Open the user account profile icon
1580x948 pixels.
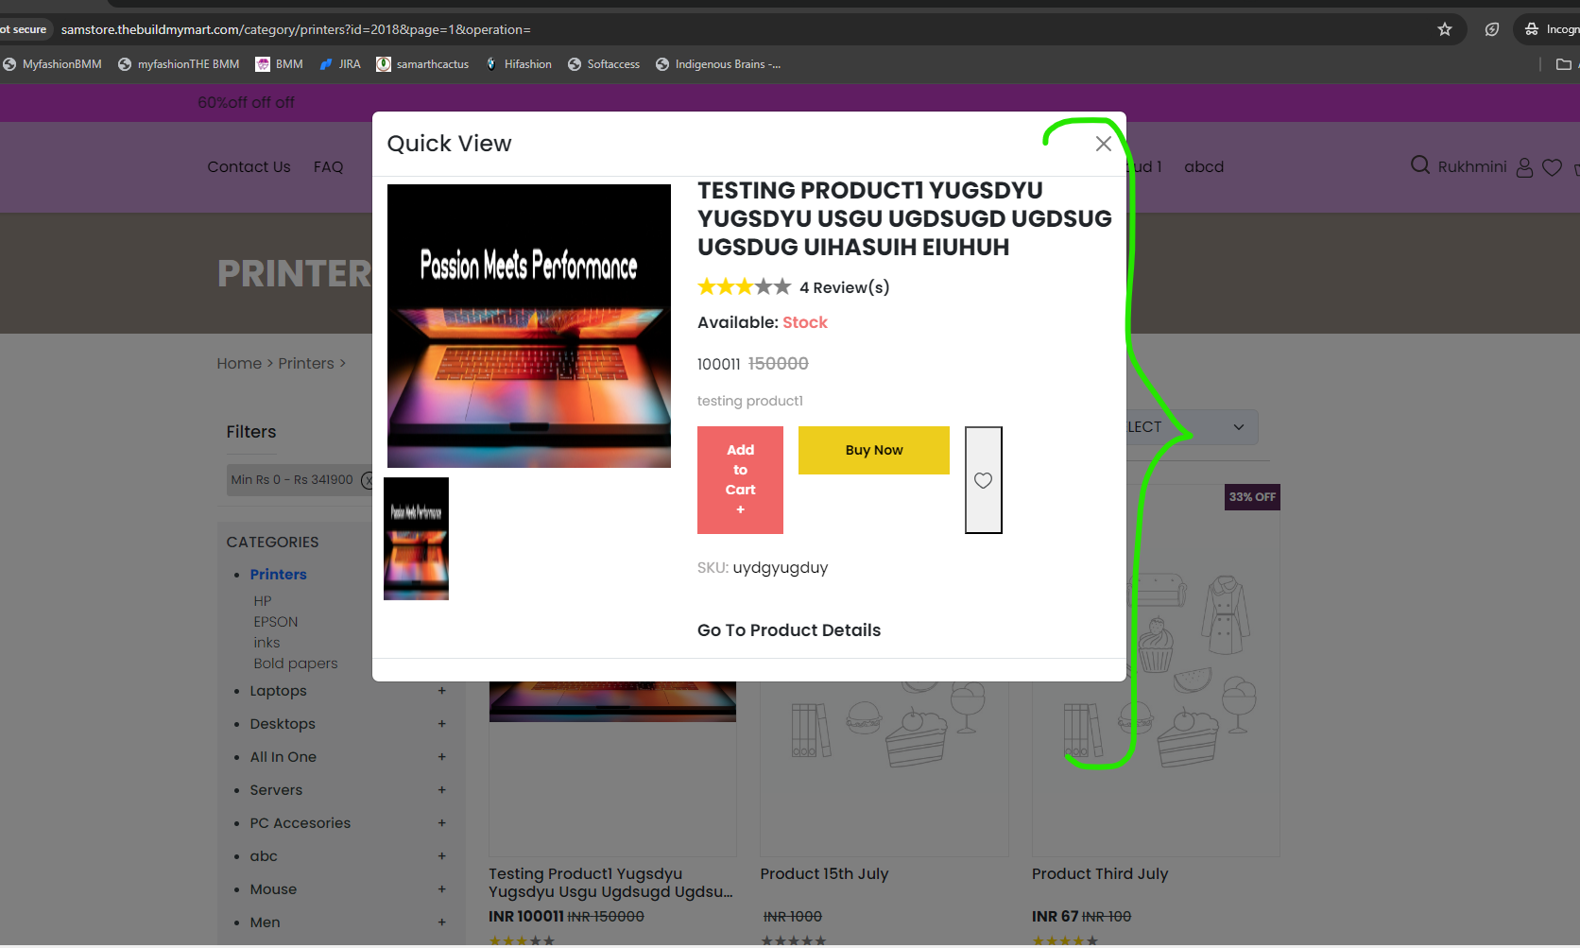[x=1524, y=167]
